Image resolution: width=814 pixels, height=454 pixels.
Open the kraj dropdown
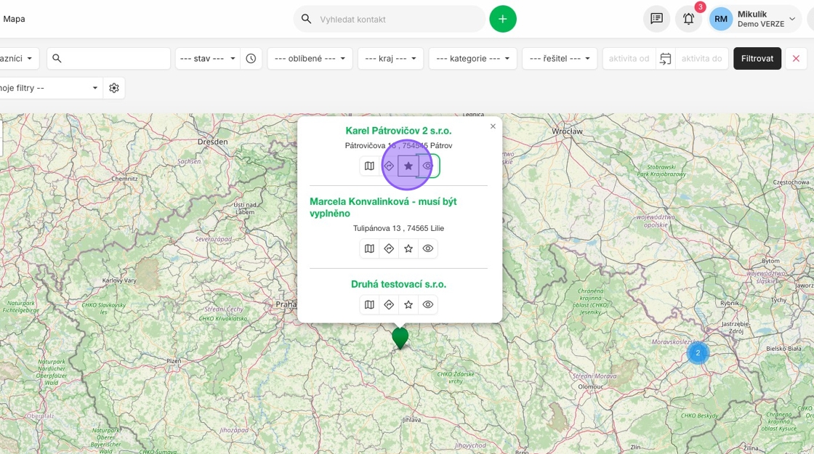(390, 59)
